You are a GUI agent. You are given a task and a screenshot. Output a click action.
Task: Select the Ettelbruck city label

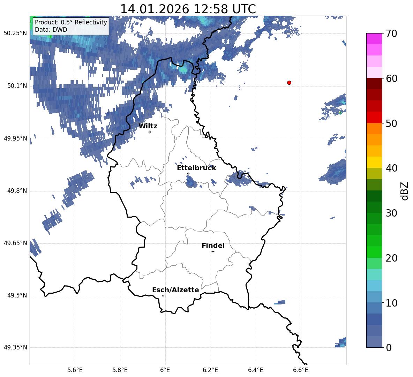(x=196, y=168)
